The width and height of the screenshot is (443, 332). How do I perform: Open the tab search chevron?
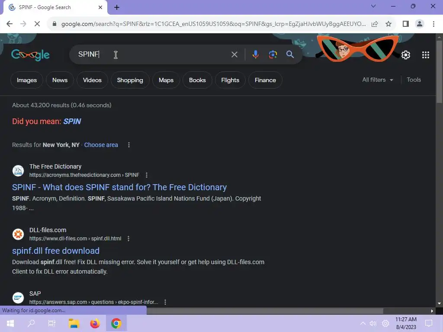[373, 6]
